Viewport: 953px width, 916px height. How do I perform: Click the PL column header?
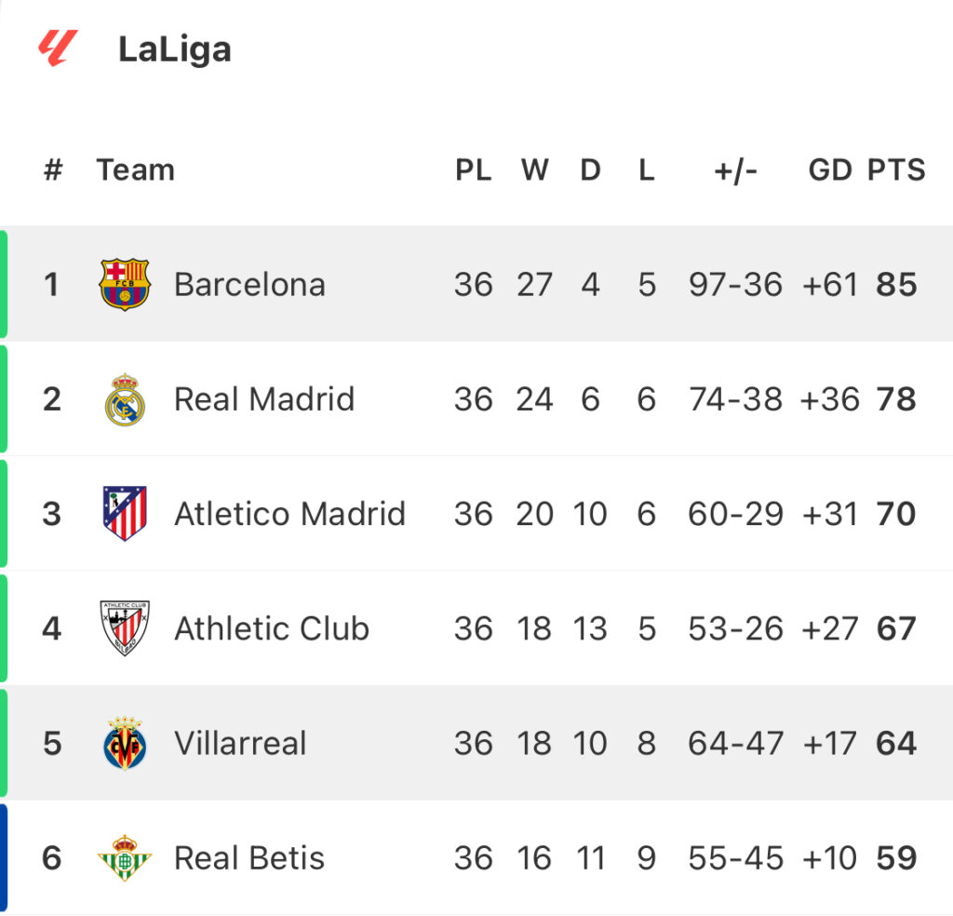[x=474, y=169]
